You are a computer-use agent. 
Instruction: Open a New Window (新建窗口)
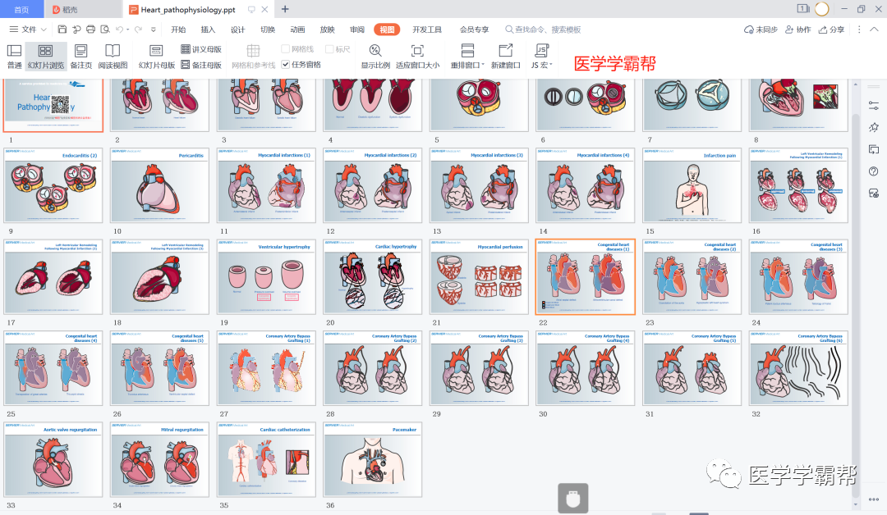pos(505,57)
